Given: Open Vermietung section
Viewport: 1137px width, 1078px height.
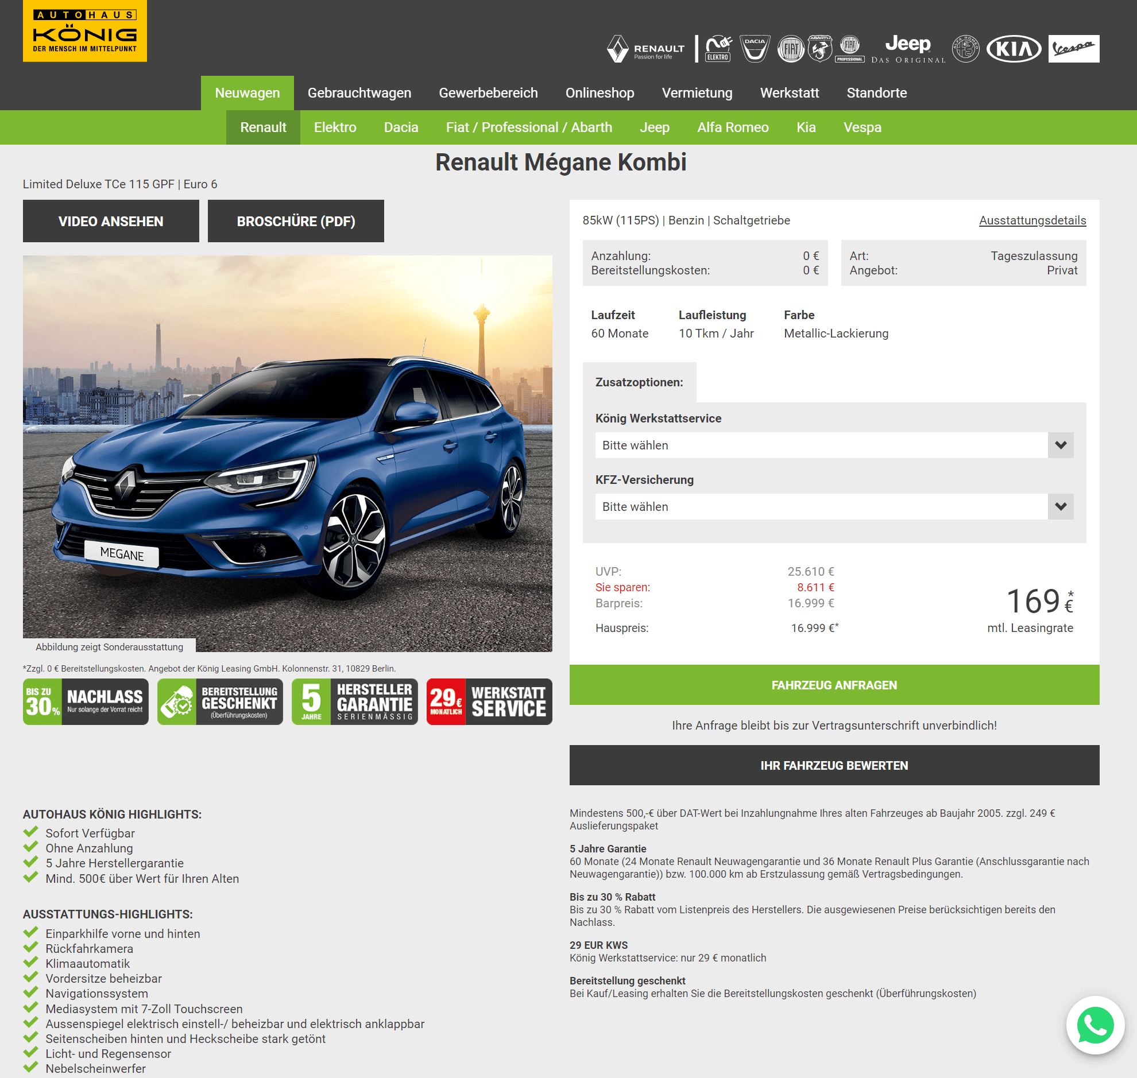Looking at the screenshot, I should pos(697,93).
